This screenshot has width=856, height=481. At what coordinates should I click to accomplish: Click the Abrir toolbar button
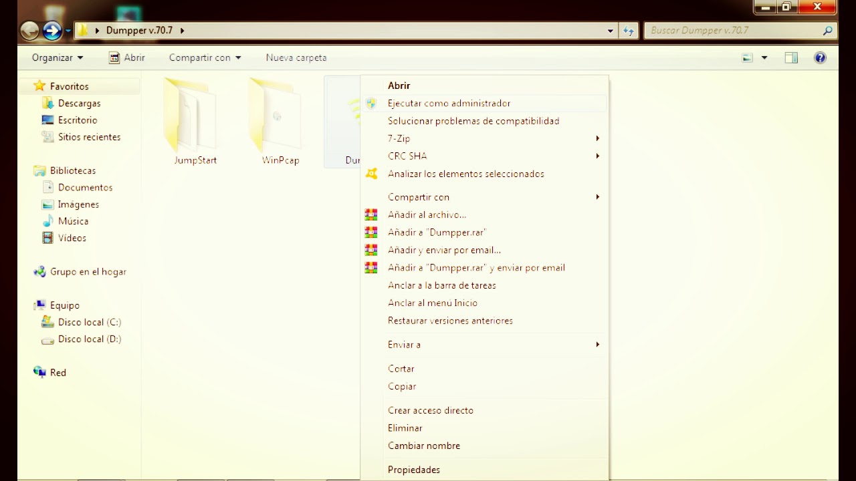click(x=127, y=57)
